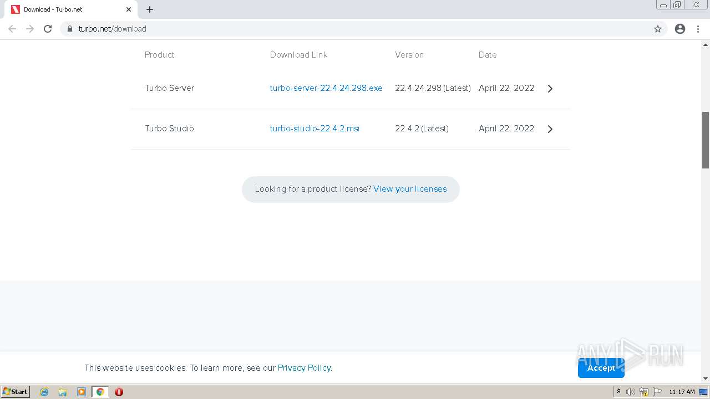
Task: Click the Show desktop tray button
Action: [703, 392]
